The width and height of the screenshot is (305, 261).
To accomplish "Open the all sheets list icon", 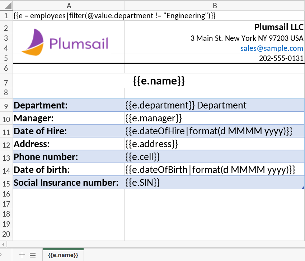I will click(33, 255).
